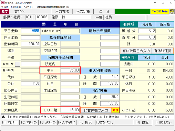Click the 休日深夜 overtime input field
This screenshot has height=131, width=175.
[70, 90]
